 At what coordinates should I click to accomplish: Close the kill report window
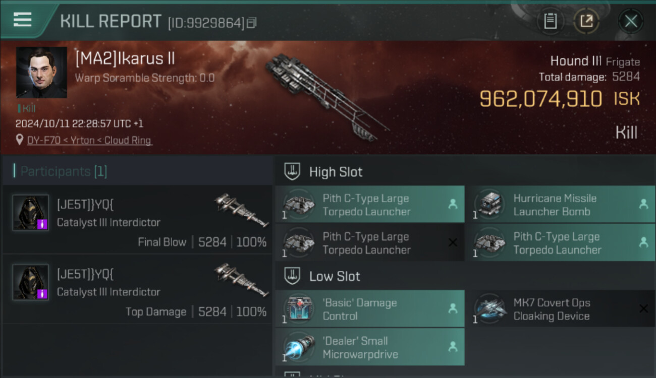[x=631, y=21]
